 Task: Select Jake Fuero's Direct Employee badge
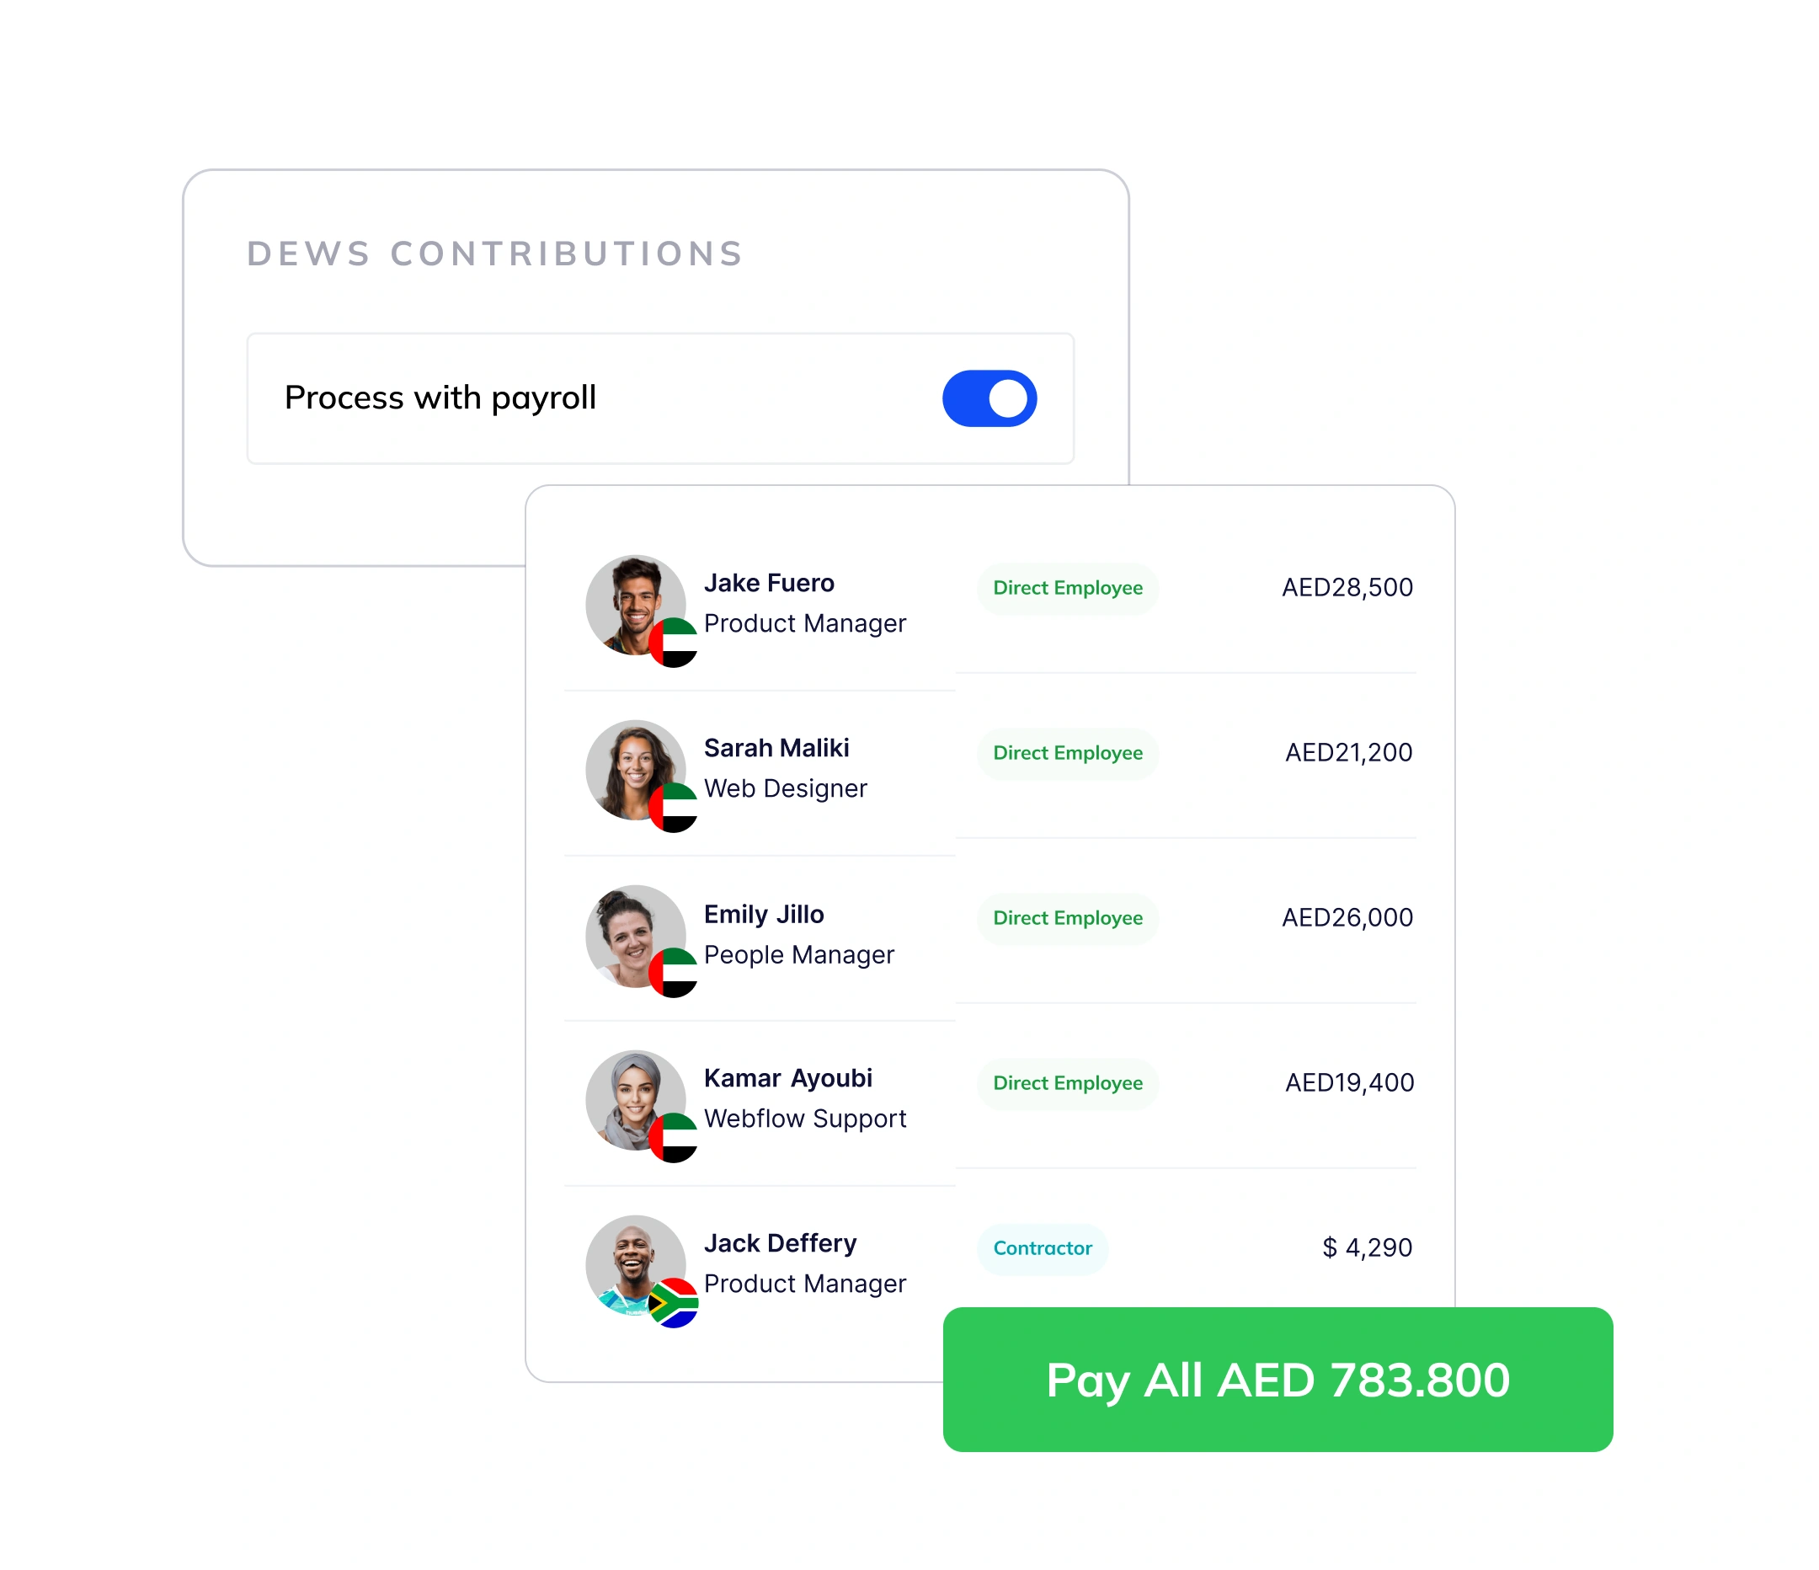click(x=1068, y=587)
